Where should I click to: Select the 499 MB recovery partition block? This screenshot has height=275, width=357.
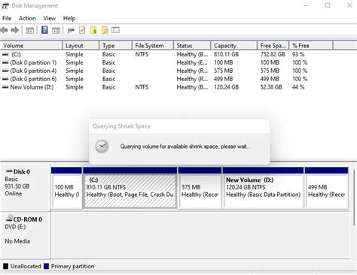coord(327,191)
